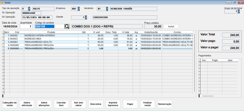Toggle Ing. checkmark for INGRESSO MEIA row
The width and height of the screenshot is (244, 111).
pyautogui.click(x=136, y=39)
